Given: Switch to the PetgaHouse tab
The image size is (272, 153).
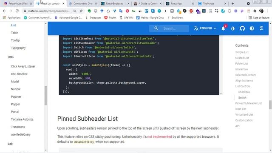Looking at the screenshot, I should point(18,3).
